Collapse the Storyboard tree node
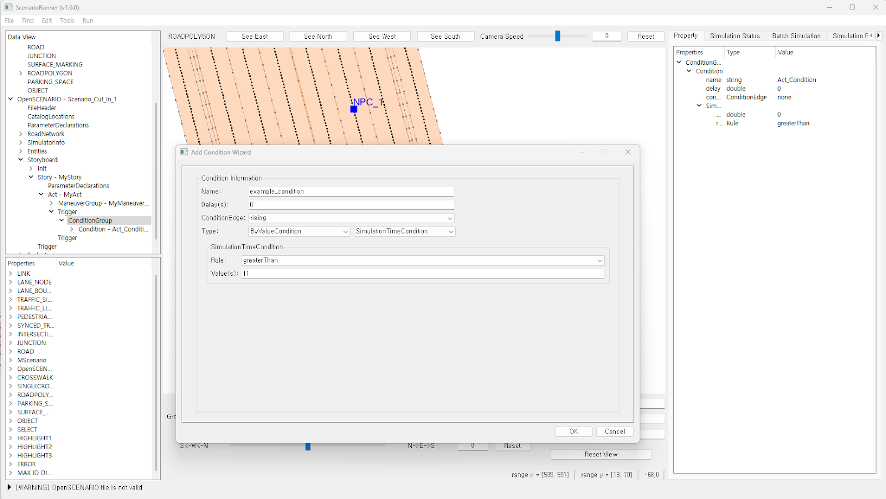 (21, 160)
